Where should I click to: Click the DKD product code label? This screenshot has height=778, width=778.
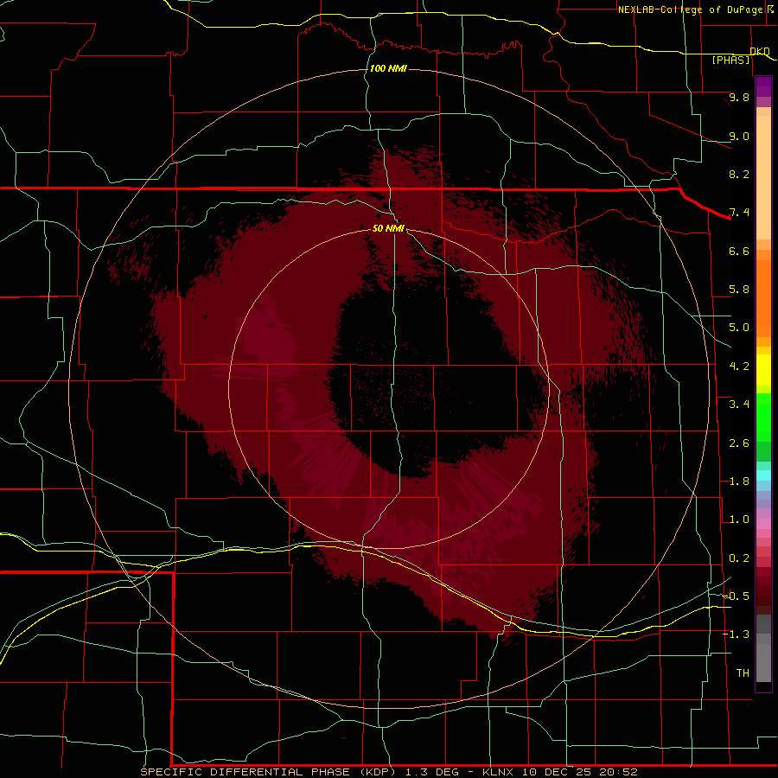click(760, 51)
